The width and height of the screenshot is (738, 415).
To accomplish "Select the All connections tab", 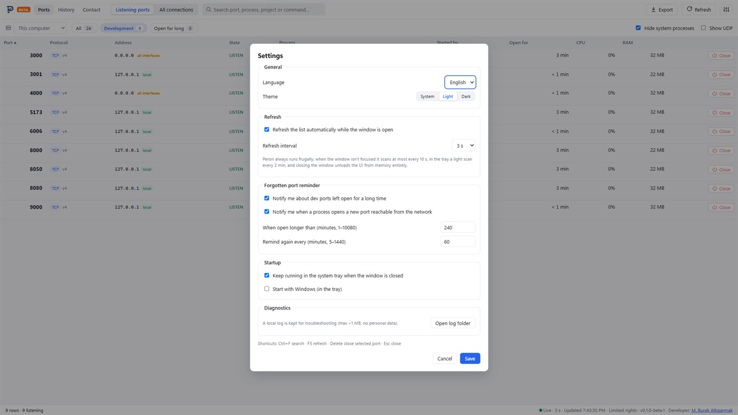I will pyautogui.click(x=176, y=9).
